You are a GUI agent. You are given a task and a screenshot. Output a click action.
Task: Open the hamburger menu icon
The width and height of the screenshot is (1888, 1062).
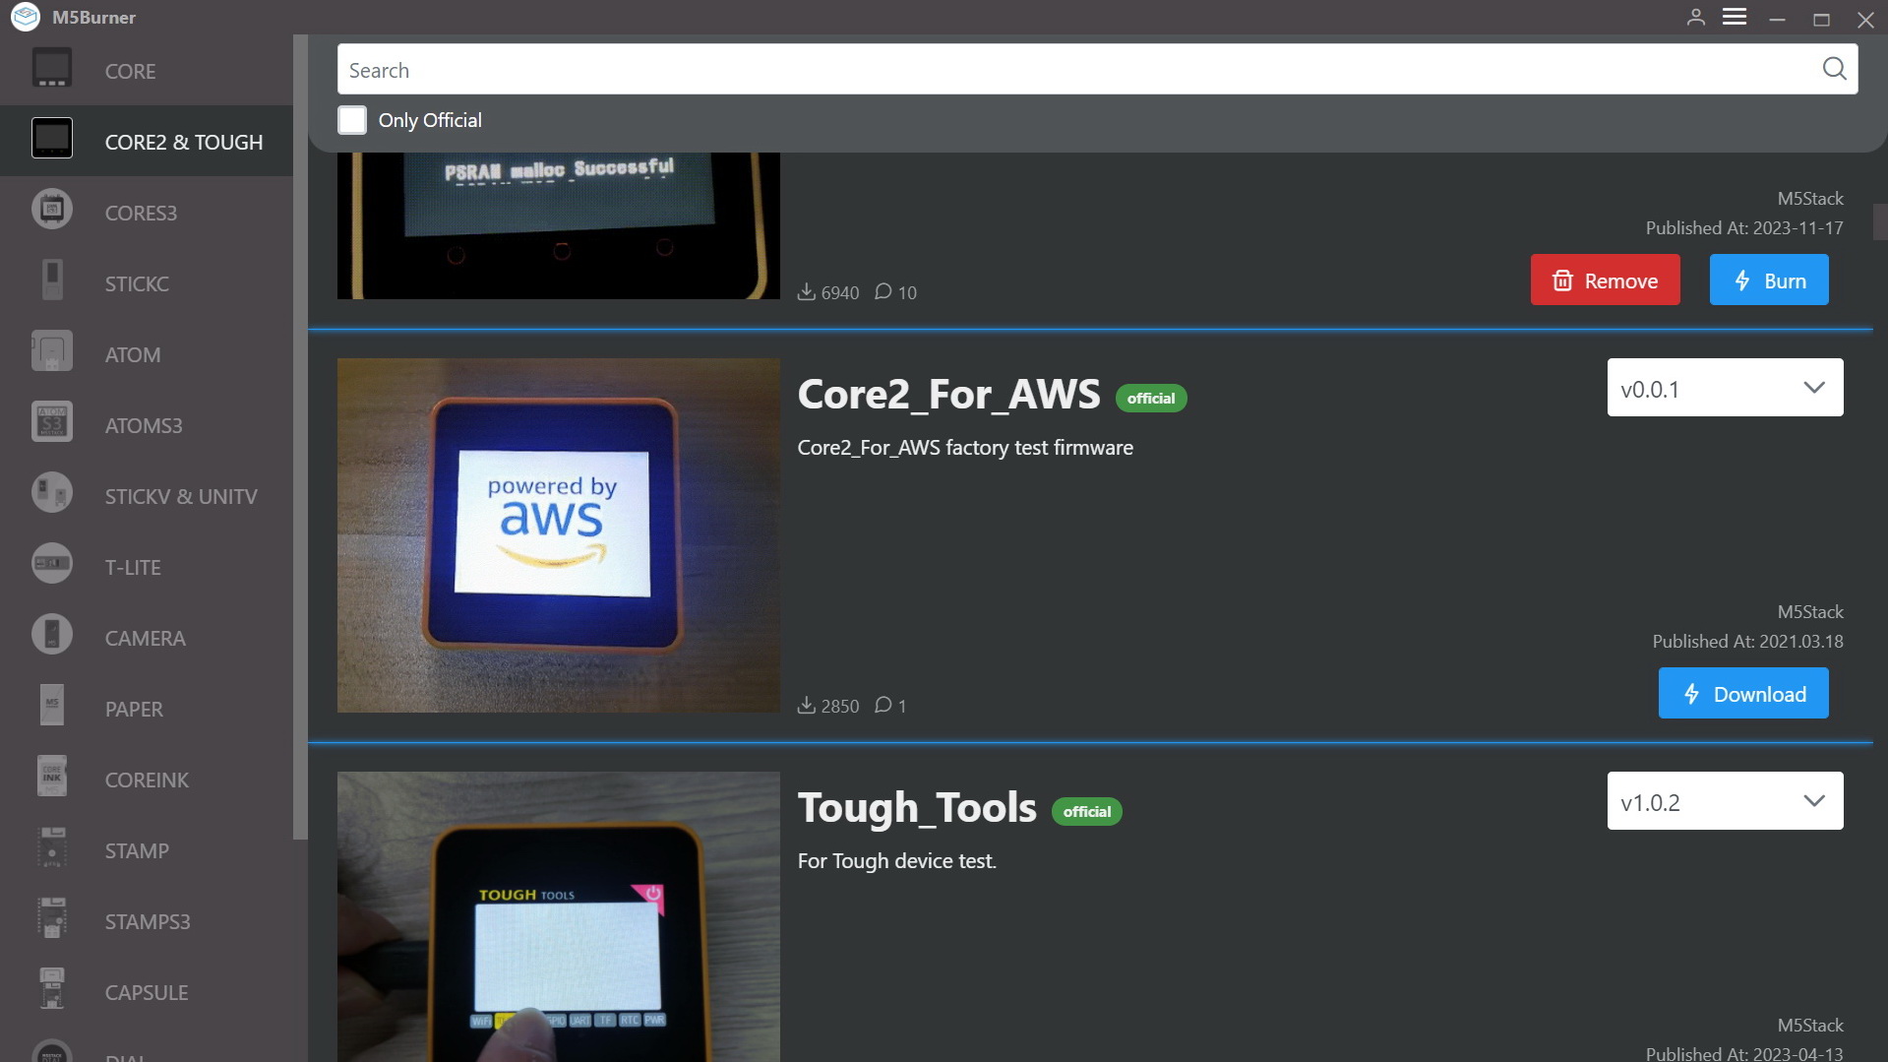(1735, 17)
